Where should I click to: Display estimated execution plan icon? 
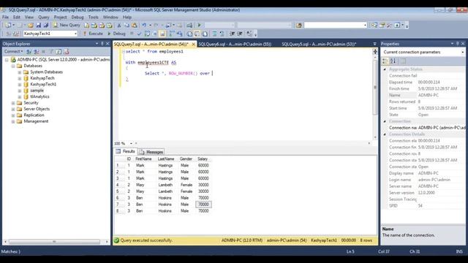147,34
